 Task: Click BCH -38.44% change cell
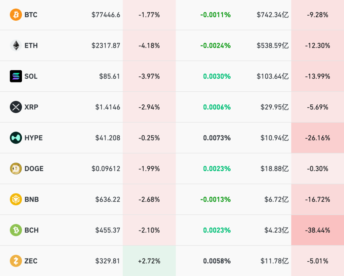click(x=318, y=230)
